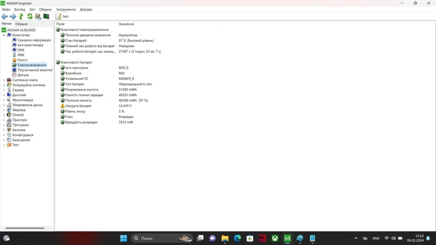Click the Forward navigation arrow

13,16
